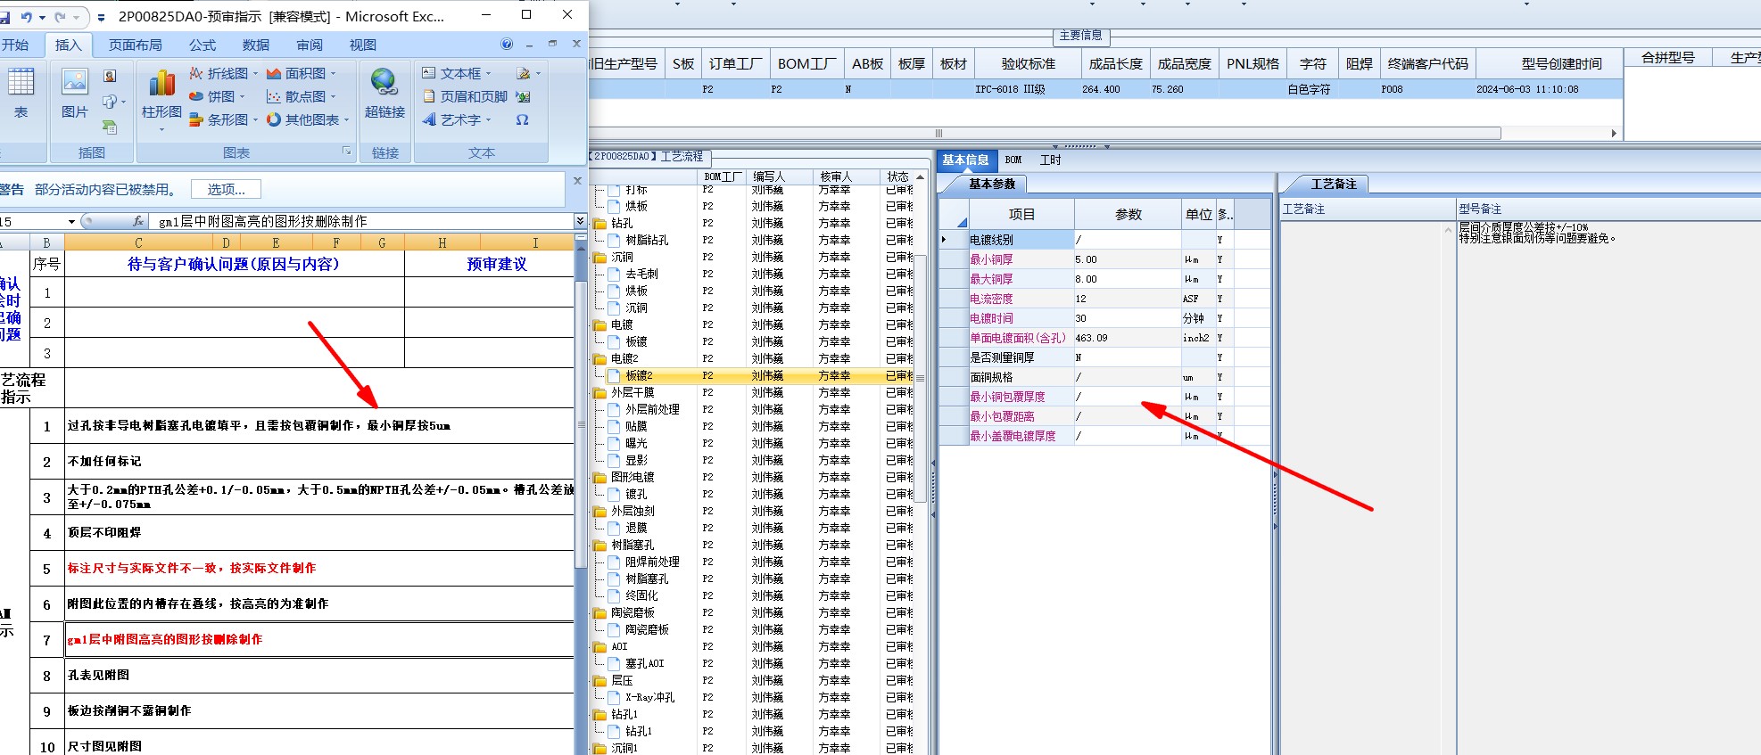This screenshot has height=755, width=1761.
Task: Click the signature line icon in the 文本 group
Action: coord(524,73)
